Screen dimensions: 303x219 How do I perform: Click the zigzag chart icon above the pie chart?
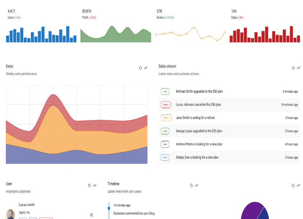coord(299,185)
